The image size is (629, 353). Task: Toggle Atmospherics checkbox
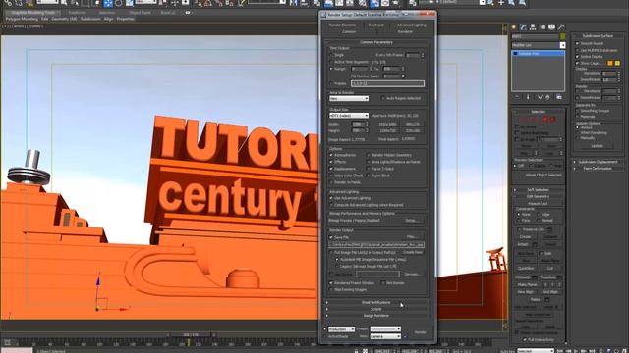(331, 155)
